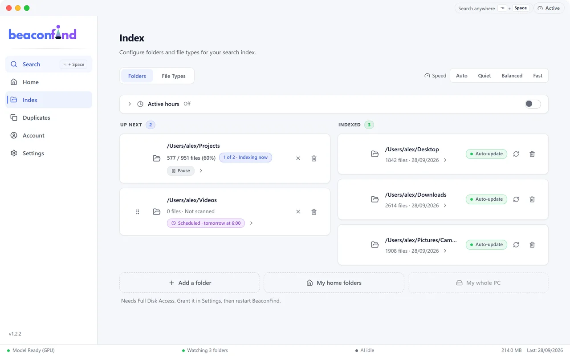570x356 pixels.
Task: Expand details chevron next to Pause
Action: (201, 171)
